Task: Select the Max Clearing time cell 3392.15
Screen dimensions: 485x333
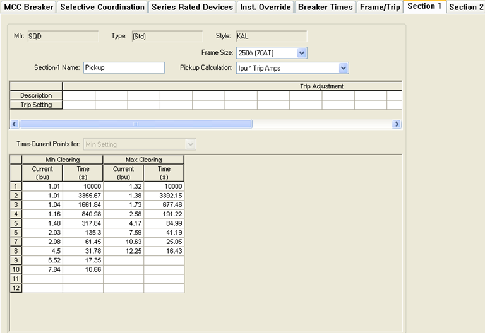Action: [x=164, y=196]
